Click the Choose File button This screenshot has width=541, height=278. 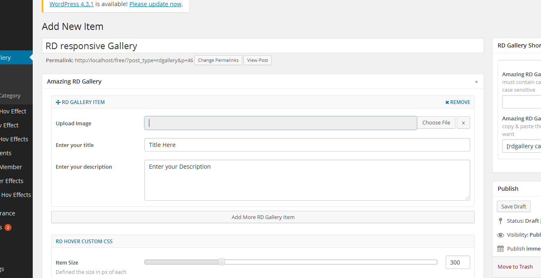(436, 122)
